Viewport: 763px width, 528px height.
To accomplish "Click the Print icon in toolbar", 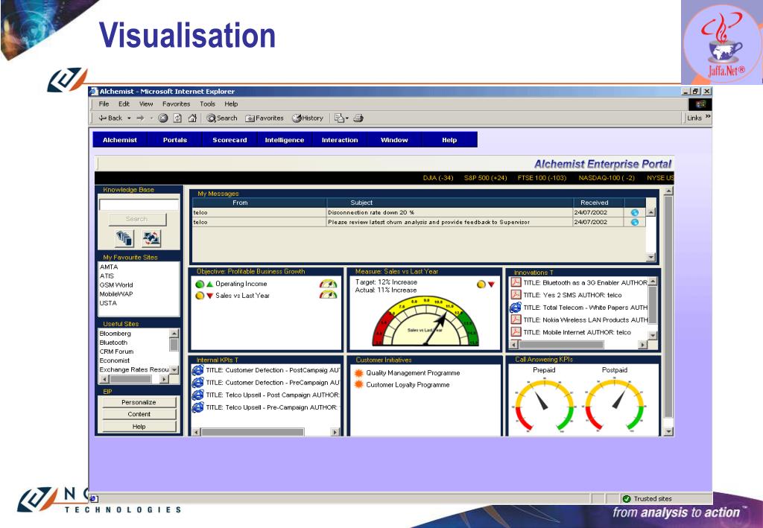I will [358, 118].
